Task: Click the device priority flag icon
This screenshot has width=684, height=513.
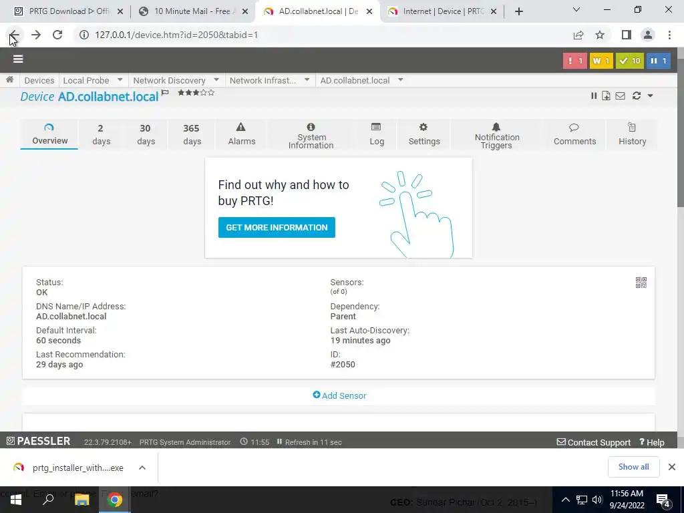Action: click(165, 92)
